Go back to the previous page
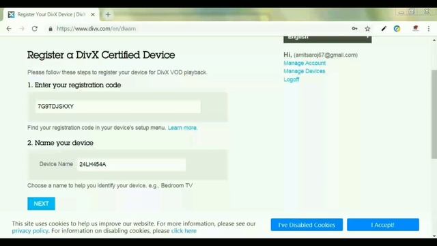437x246 pixels. click(9, 29)
